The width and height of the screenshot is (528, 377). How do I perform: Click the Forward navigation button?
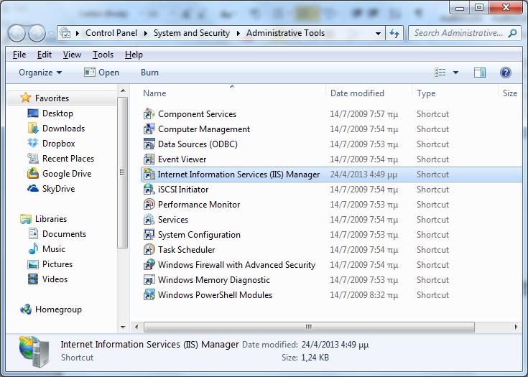pyautogui.click(x=37, y=33)
